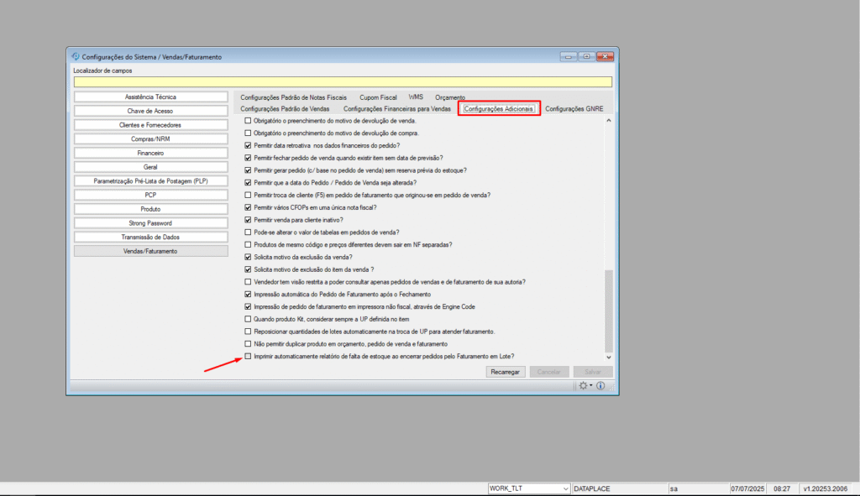Click the information icon at window bottom
The image size is (860, 496).
(600, 386)
